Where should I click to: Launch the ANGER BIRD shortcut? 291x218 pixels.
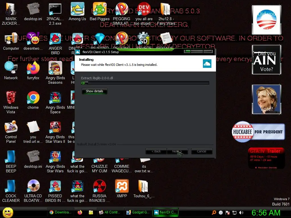[55, 43]
